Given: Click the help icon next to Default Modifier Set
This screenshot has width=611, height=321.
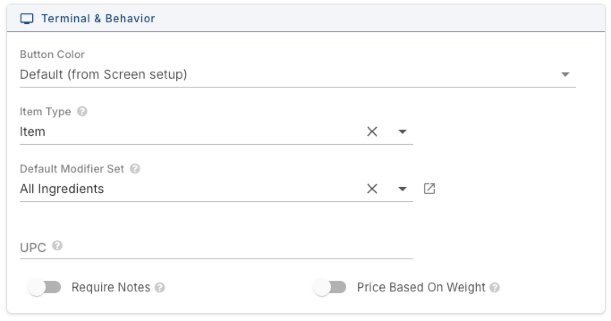Looking at the screenshot, I should 135,169.
